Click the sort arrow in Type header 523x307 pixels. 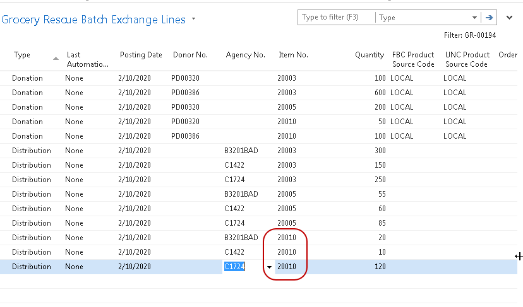click(56, 57)
